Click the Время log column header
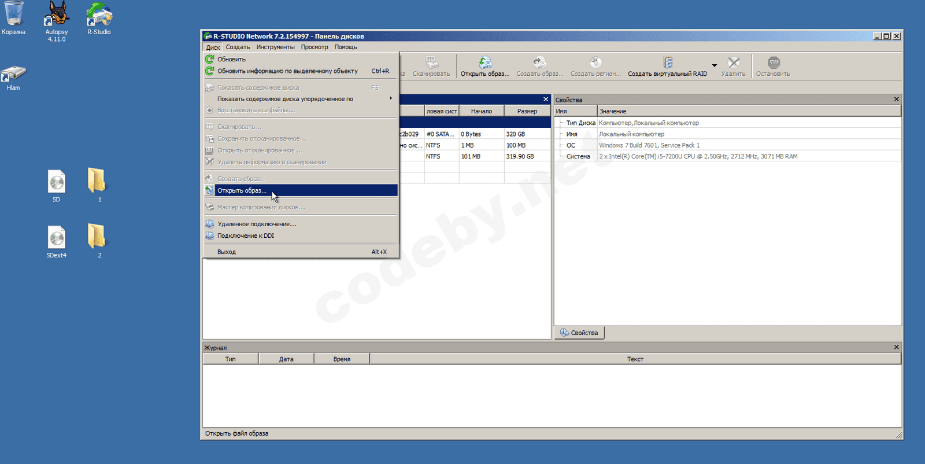This screenshot has width=925, height=464. (x=342, y=359)
